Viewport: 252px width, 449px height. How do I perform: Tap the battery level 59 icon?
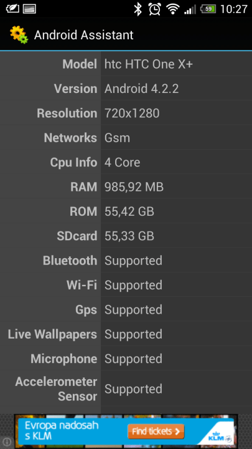(208, 9)
